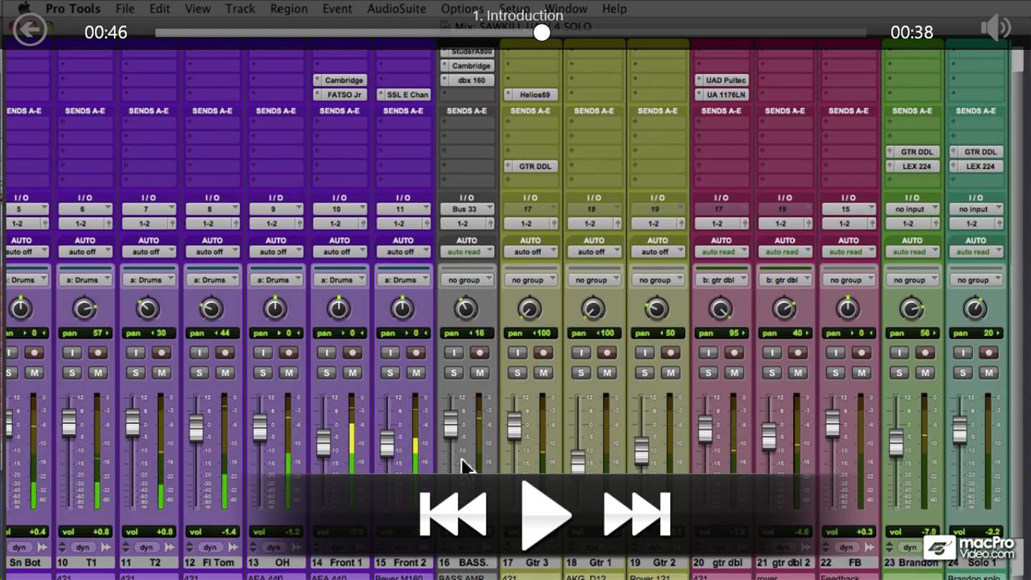Open the Track menu
Viewport: 1031px width, 580px height.
[240, 9]
